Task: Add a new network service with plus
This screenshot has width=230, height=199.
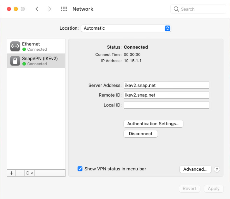Action: click(x=11, y=173)
